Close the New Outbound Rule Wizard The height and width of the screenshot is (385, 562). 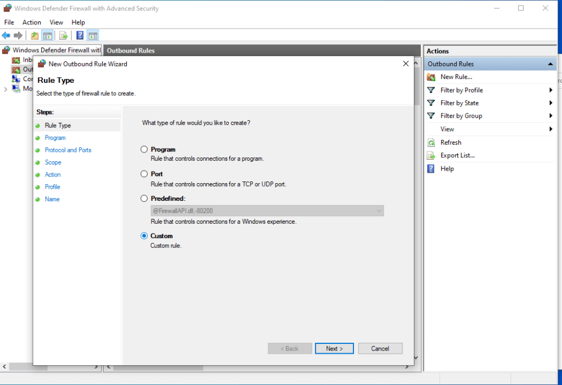[x=406, y=64]
